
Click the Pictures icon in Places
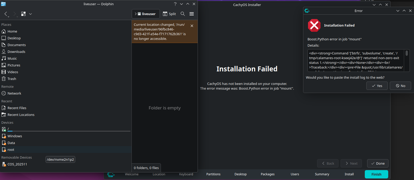[x=4, y=65]
